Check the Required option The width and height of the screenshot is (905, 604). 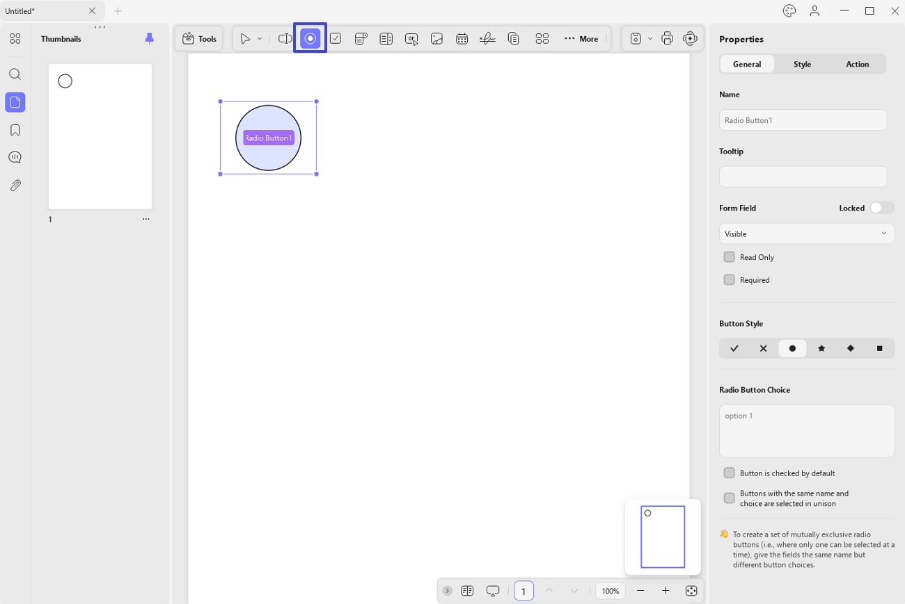pyautogui.click(x=729, y=279)
